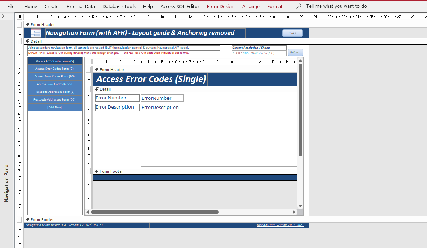Open the Arrange tab
Image resolution: width=427 pixels, height=248 pixels.
coord(251,6)
